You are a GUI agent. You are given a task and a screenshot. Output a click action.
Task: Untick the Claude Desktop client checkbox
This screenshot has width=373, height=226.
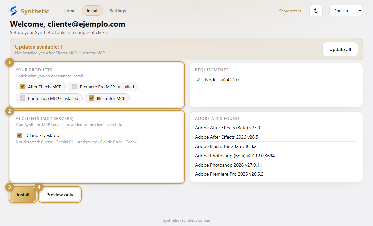pyautogui.click(x=20, y=135)
